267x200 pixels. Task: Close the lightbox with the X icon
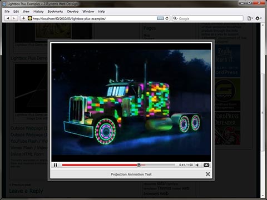[x=208, y=174]
